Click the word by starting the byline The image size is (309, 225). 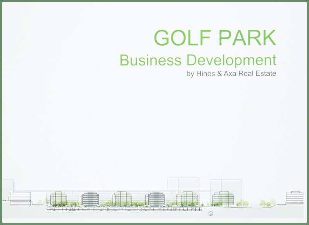click(x=190, y=73)
